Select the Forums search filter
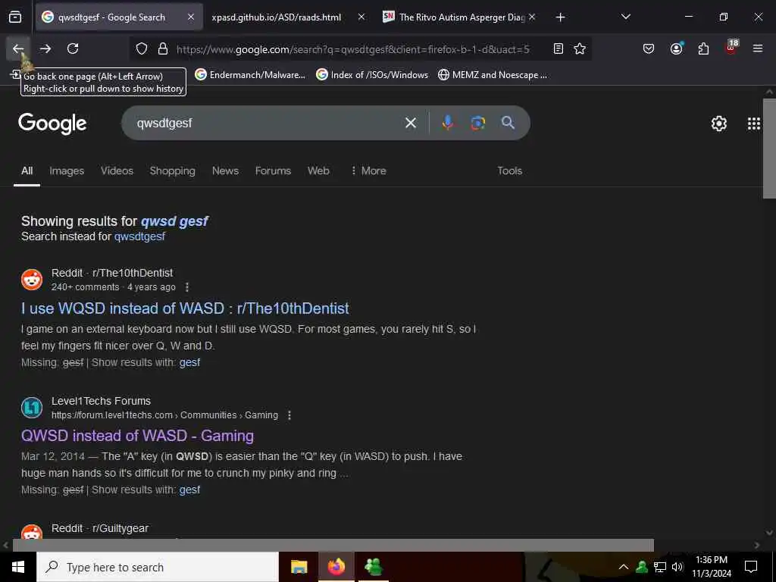 coord(273,171)
